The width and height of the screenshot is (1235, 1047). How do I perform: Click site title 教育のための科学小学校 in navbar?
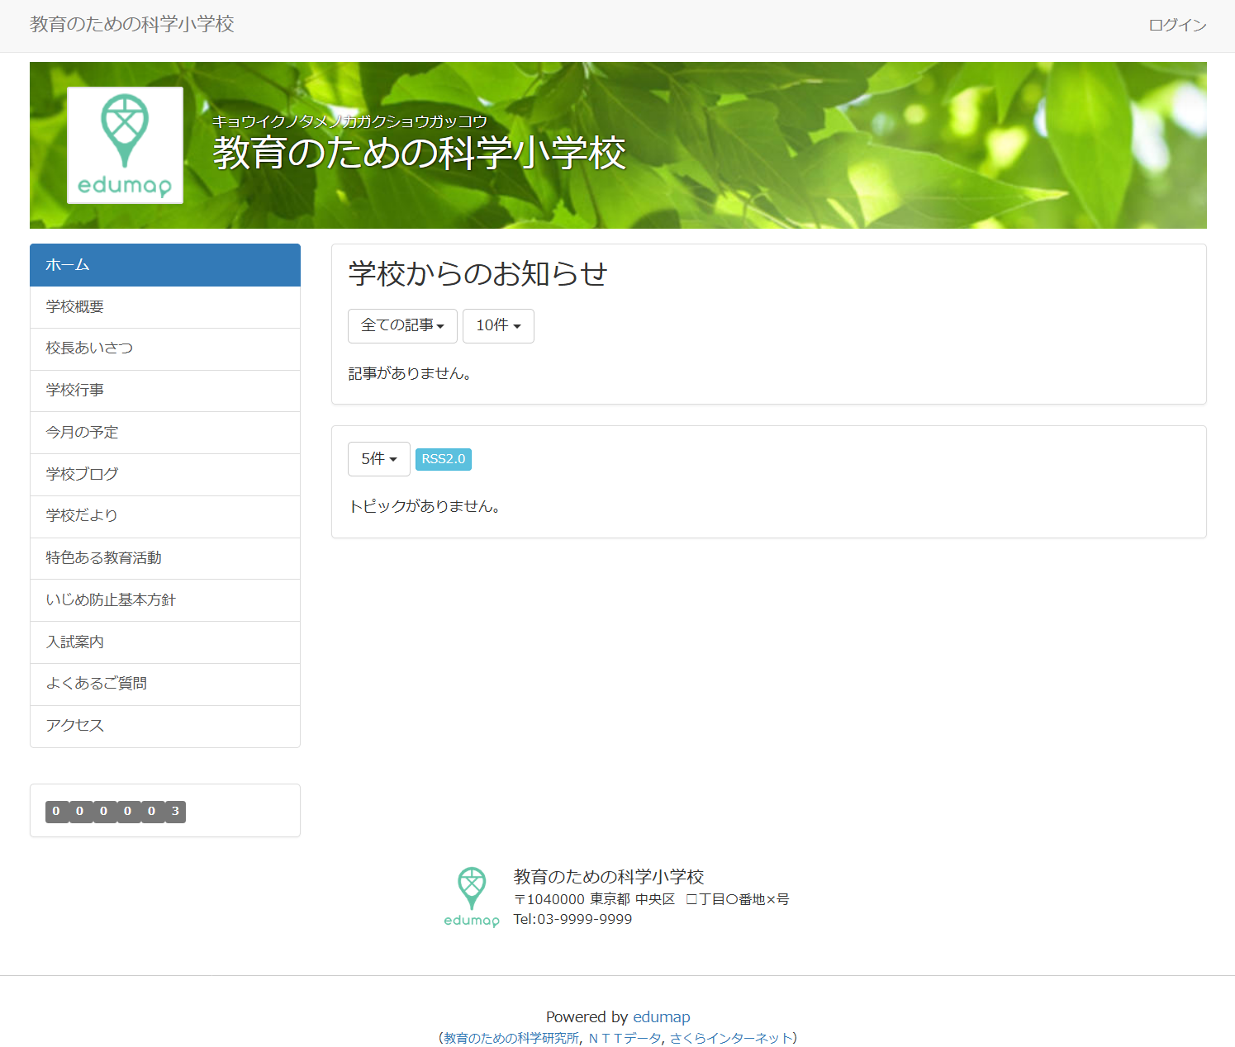132,25
